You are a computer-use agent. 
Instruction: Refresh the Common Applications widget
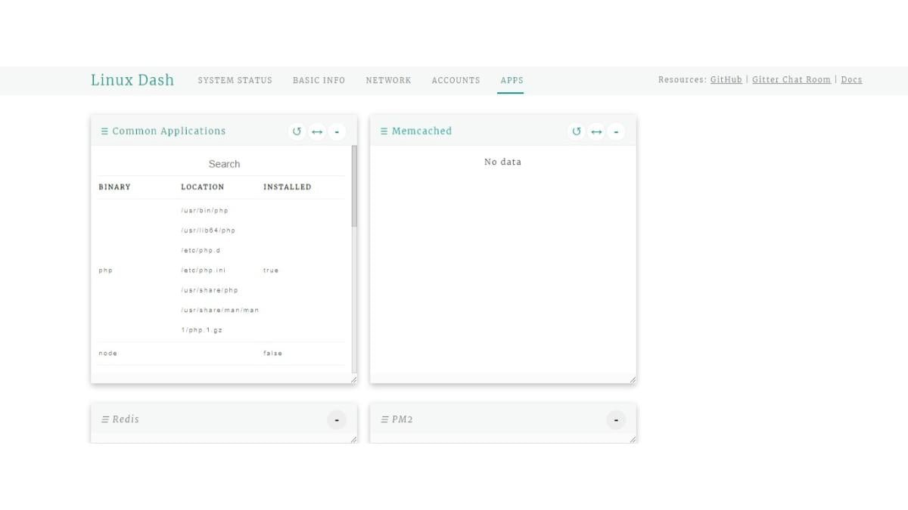(297, 131)
